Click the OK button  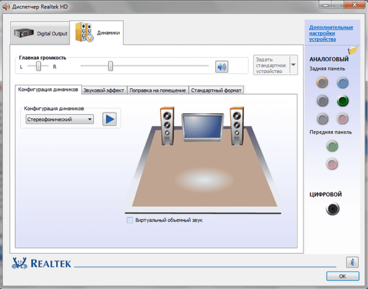click(342, 276)
